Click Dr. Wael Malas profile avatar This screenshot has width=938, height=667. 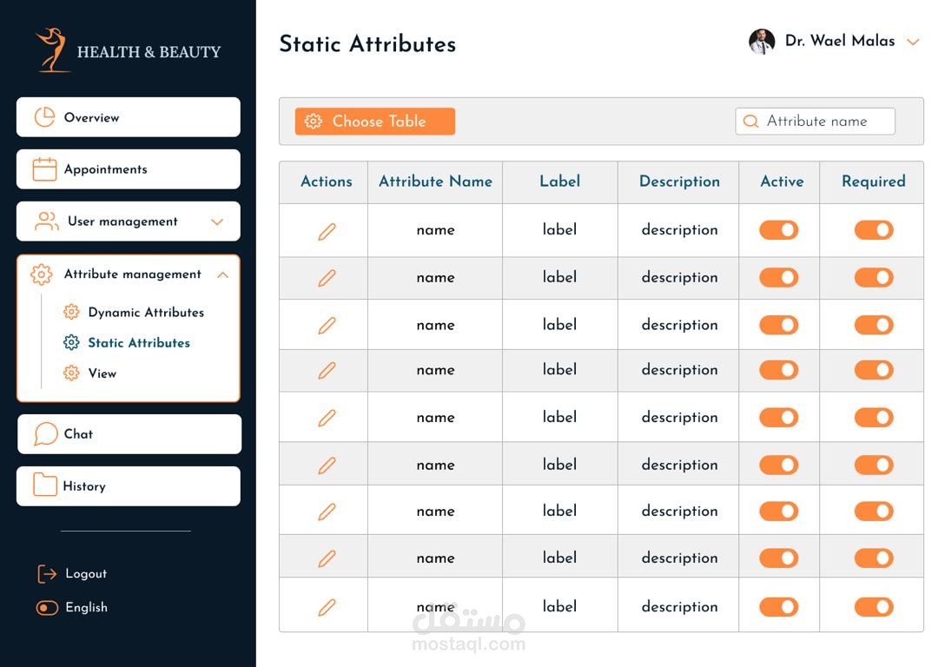762,42
